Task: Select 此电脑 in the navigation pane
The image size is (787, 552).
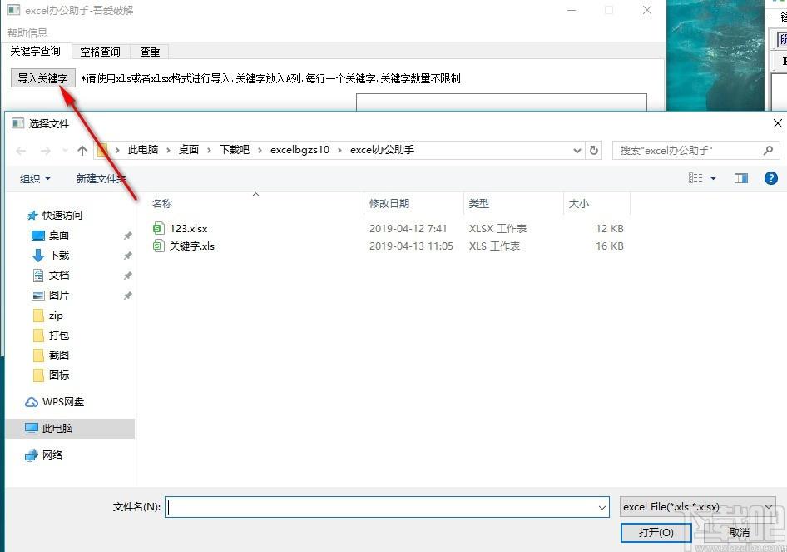Action: [x=57, y=429]
